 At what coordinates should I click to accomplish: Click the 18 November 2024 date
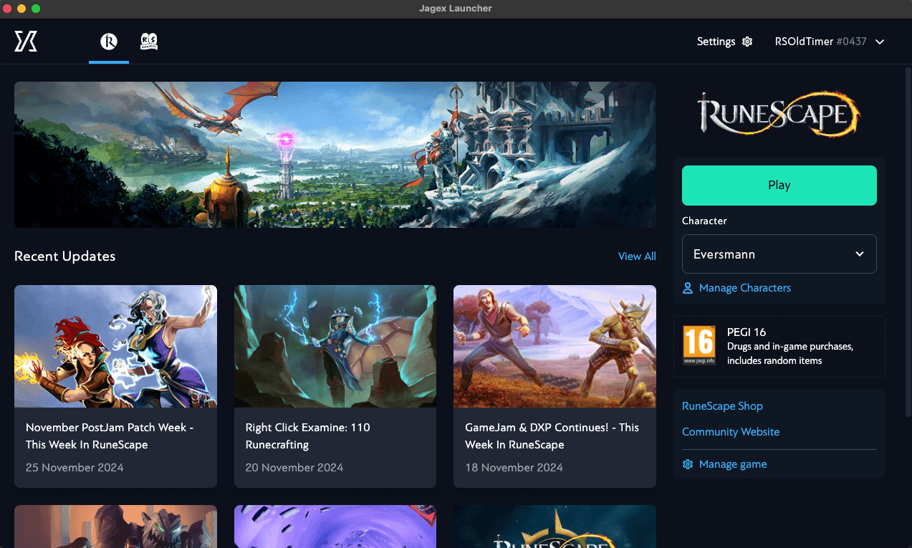point(514,468)
